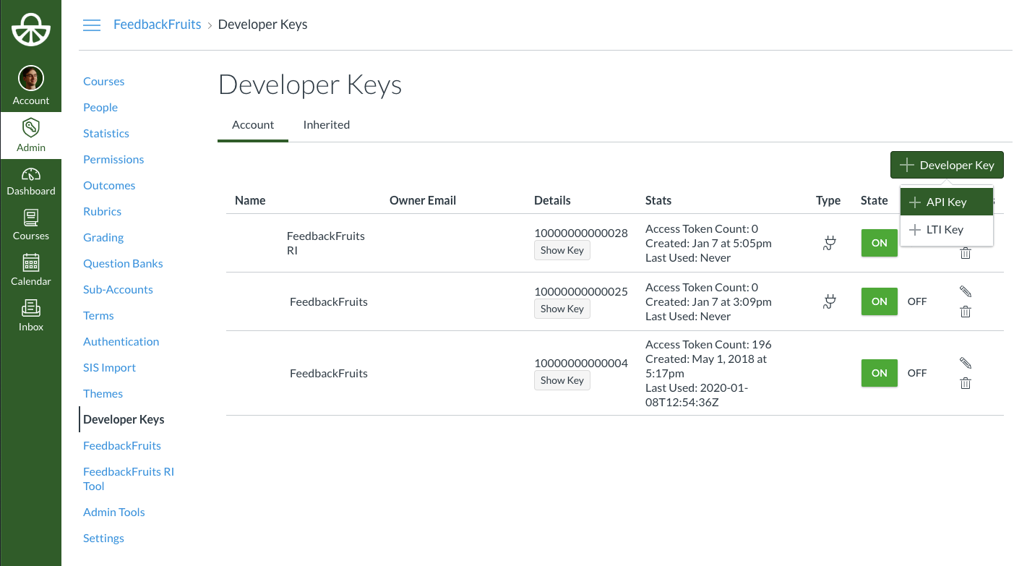
Task: Open the Permissions sidebar link
Action: tap(113, 159)
